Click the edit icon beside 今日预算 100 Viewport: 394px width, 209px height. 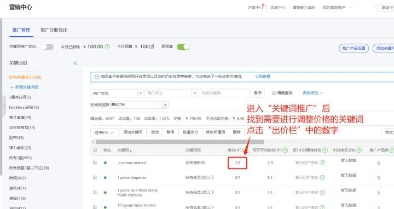point(152,47)
